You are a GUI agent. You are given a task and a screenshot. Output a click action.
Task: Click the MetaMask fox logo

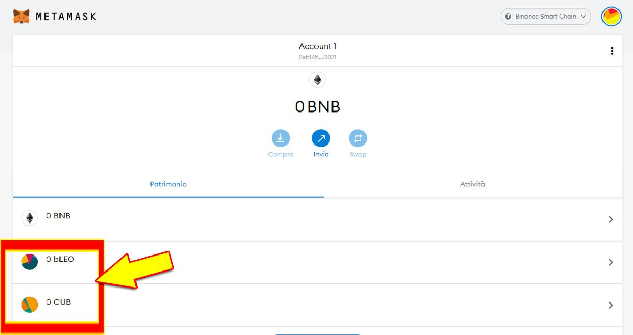coord(21,17)
